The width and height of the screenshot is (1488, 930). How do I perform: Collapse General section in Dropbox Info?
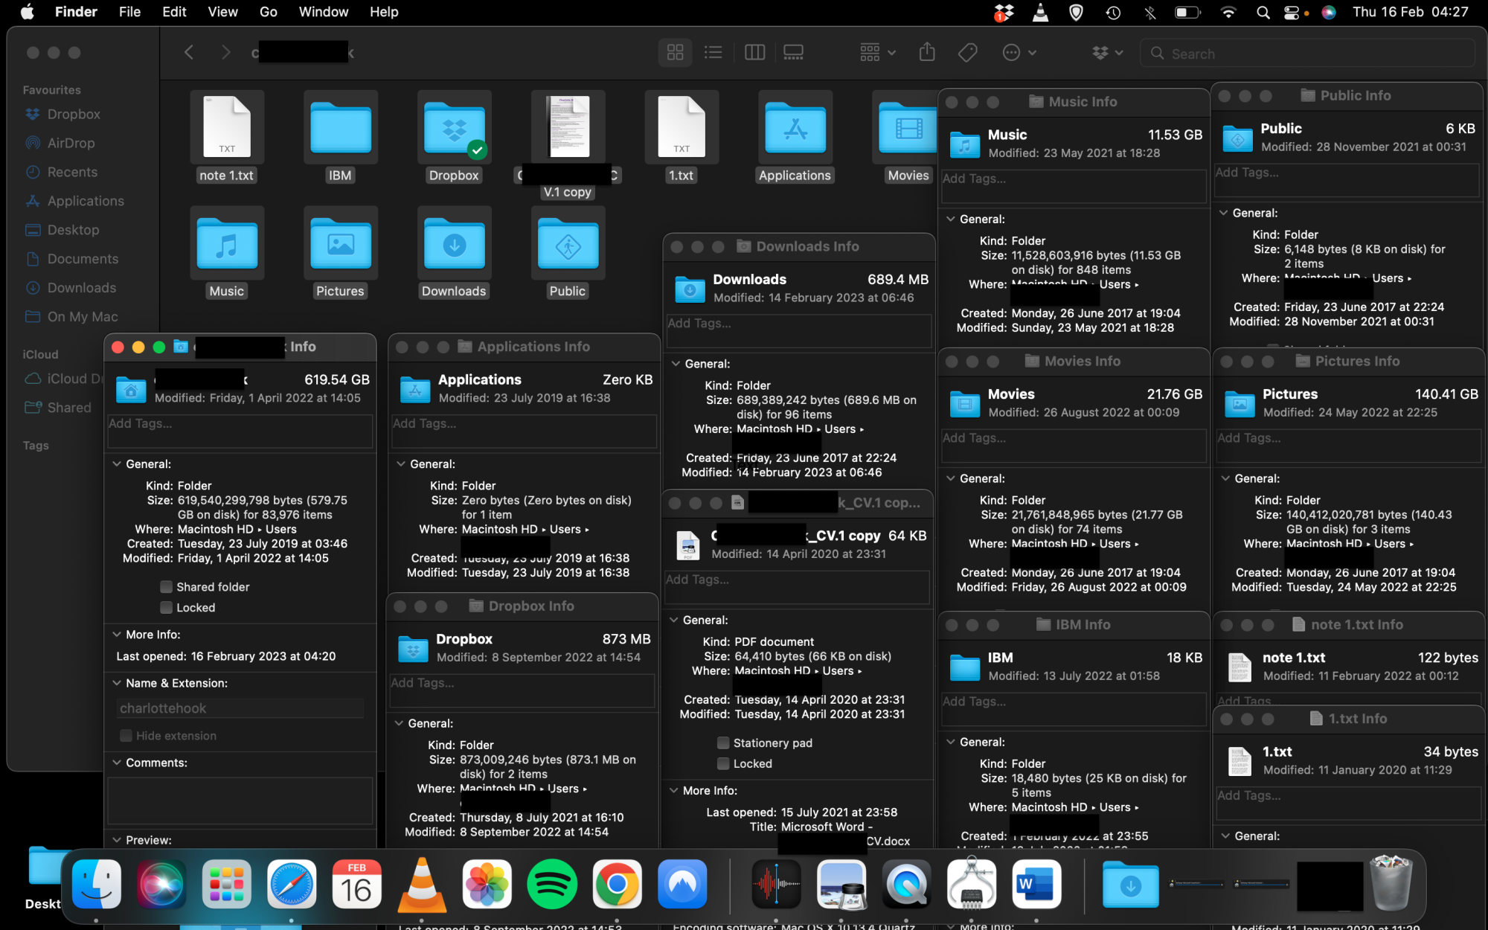(399, 723)
